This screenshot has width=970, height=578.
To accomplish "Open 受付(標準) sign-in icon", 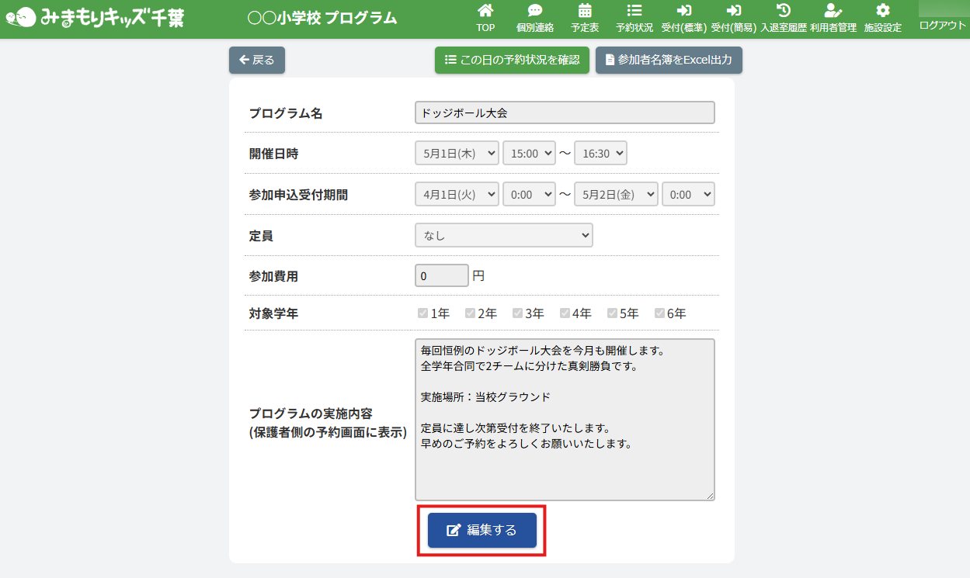I will 684,11.
